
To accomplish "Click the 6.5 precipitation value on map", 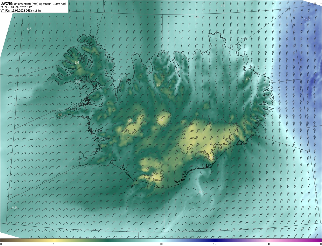I will 29,29.
